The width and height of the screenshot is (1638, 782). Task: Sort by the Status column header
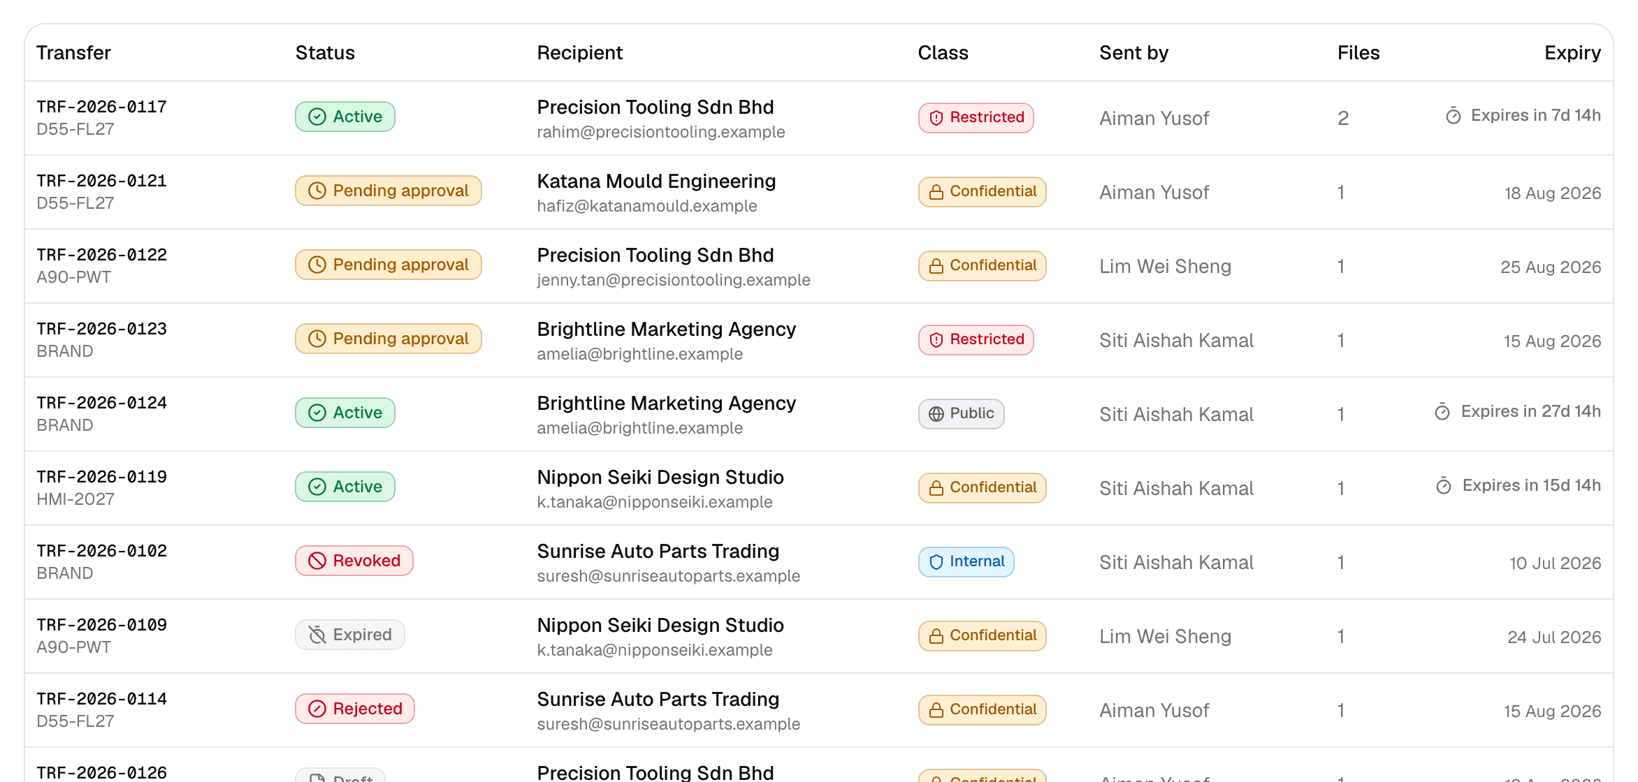click(325, 53)
